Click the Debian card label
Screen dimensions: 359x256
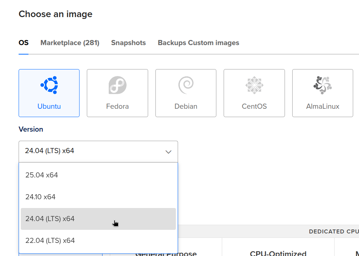pos(186,106)
